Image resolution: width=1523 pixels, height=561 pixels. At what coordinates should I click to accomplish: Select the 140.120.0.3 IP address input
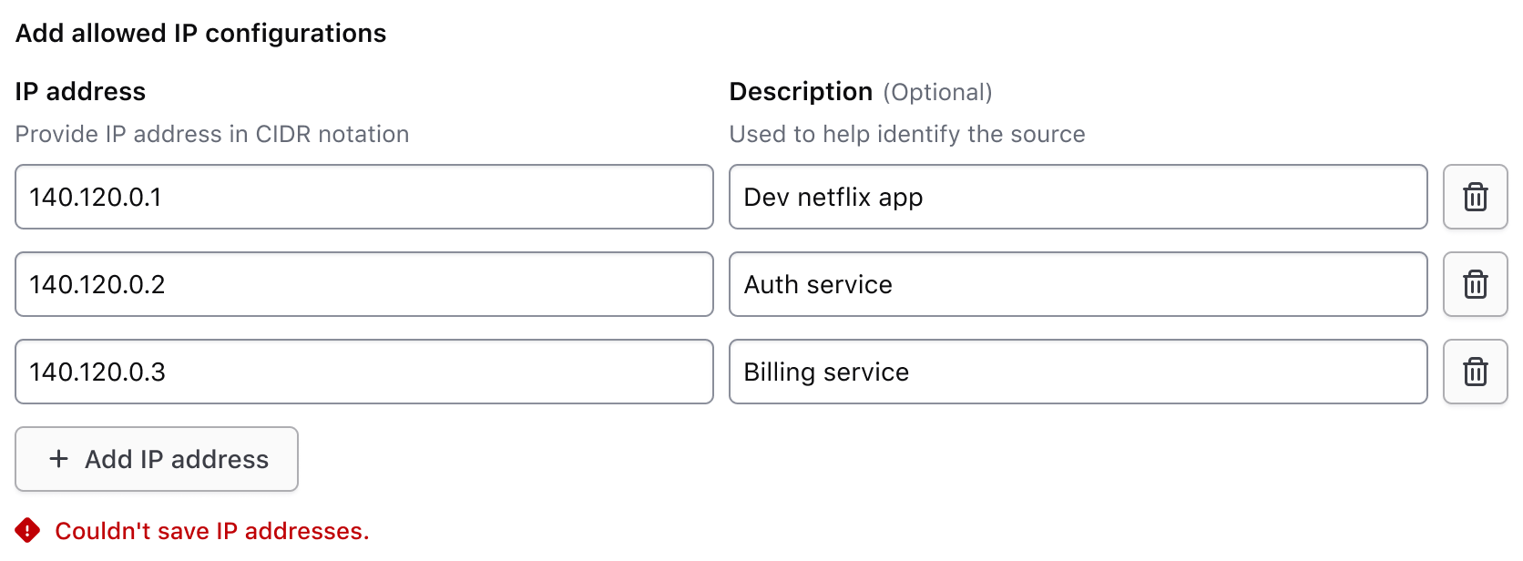(363, 372)
